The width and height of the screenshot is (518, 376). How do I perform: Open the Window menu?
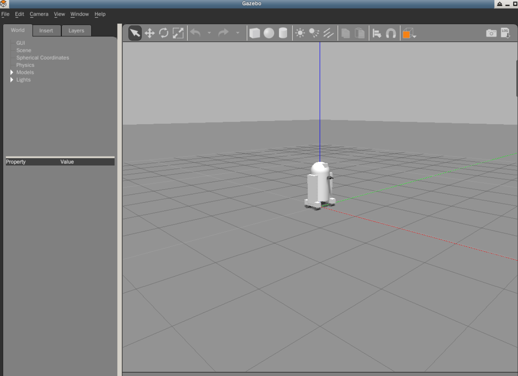(x=80, y=14)
